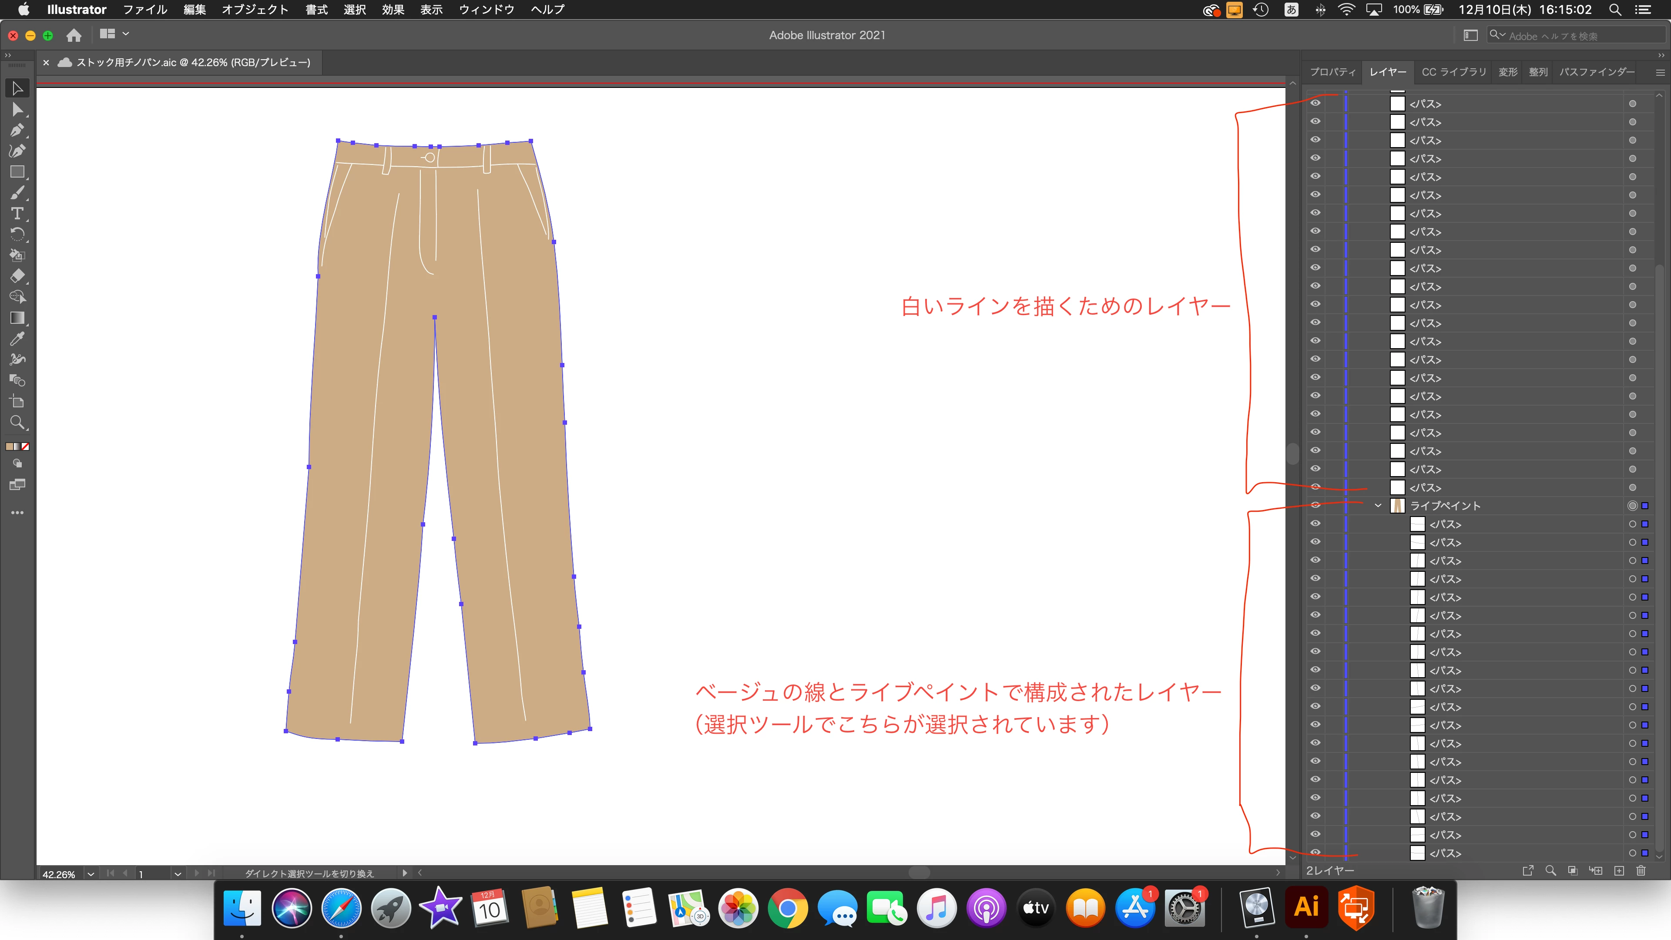This screenshot has height=940, width=1671.
Task: Collapse the ライブペイント group chevron
Action: pyautogui.click(x=1378, y=505)
